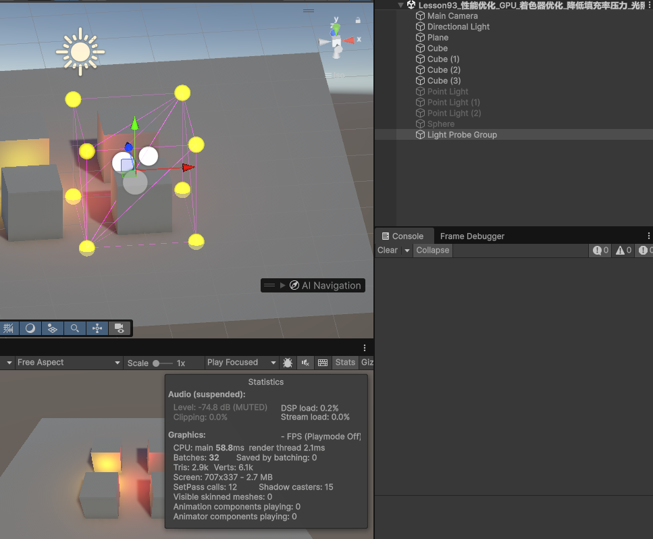
Task: Click the sun Directional Light gizmo
Action: pos(80,51)
